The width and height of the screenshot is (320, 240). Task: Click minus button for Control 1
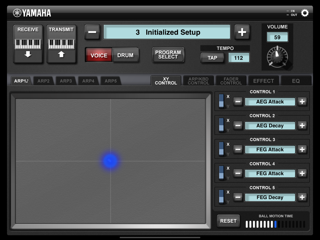pos(238,101)
